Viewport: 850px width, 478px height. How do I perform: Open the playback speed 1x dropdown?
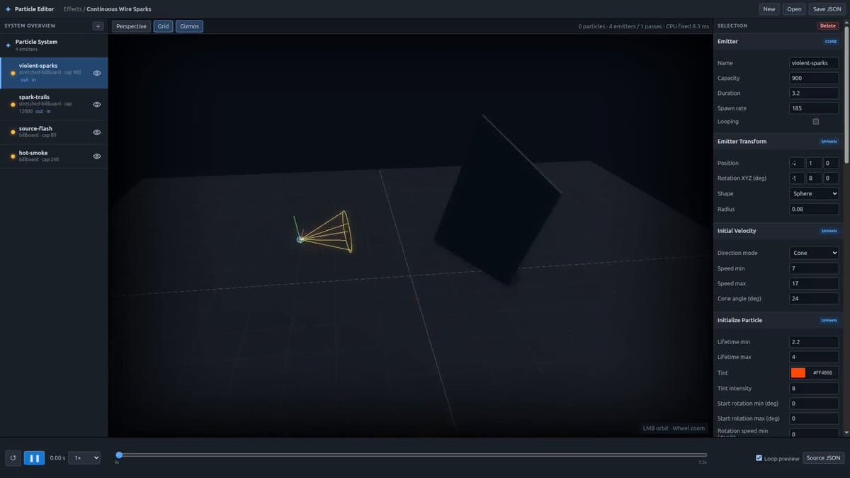(x=84, y=458)
